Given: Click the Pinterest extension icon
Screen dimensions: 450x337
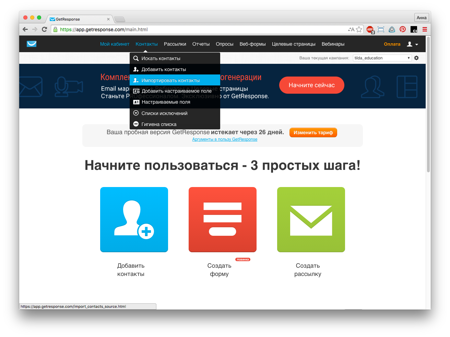Looking at the screenshot, I should pyautogui.click(x=403, y=30).
